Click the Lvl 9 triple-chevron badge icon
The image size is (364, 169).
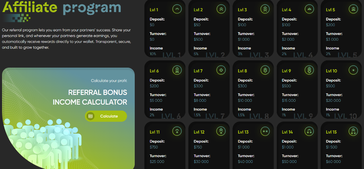click(x=308, y=70)
